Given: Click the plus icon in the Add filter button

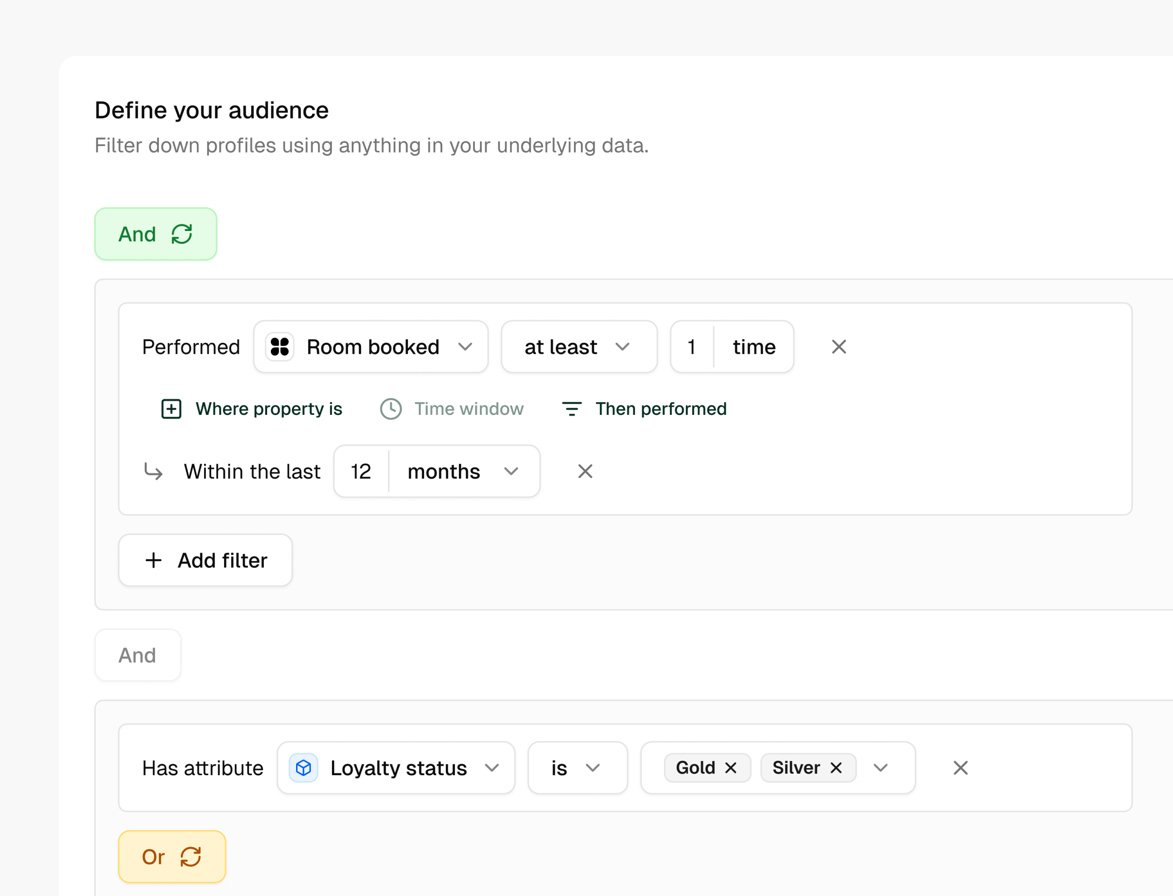Looking at the screenshot, I should tap(153, 560).
